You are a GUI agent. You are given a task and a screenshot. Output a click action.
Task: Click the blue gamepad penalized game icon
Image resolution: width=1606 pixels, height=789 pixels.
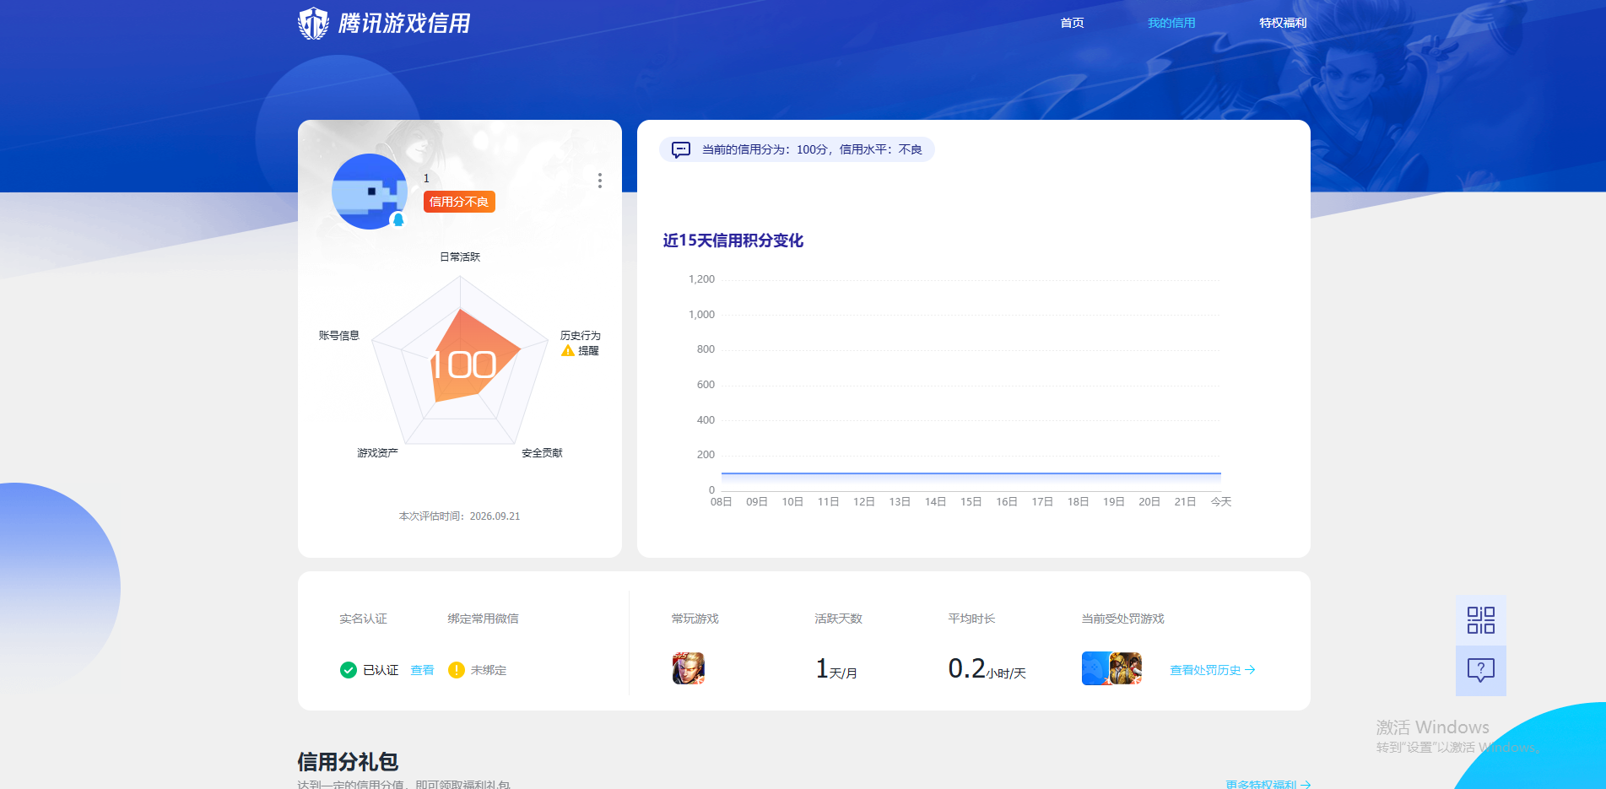click(x=1096, y=668)
